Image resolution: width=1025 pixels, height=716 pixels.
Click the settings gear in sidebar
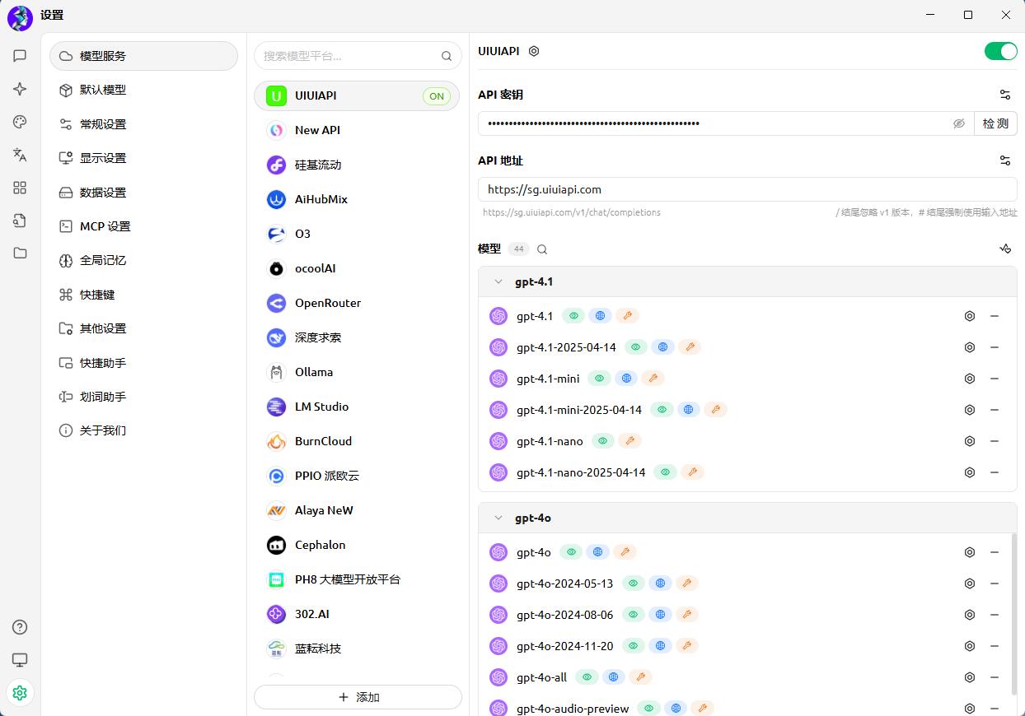[20, 693]
